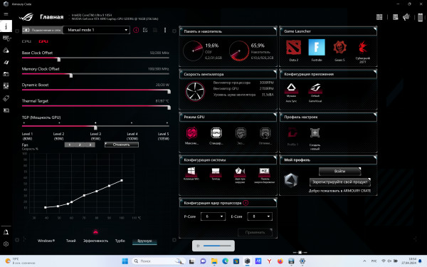The height and width of the screenshot is (267, 427).
Task: Toggle the Windows key system setting
Action: (191, 172)
